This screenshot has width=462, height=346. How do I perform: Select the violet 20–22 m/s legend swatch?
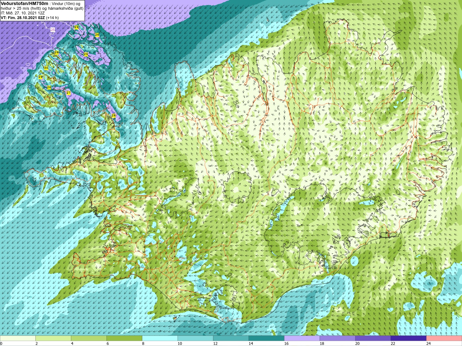(373, 338)
